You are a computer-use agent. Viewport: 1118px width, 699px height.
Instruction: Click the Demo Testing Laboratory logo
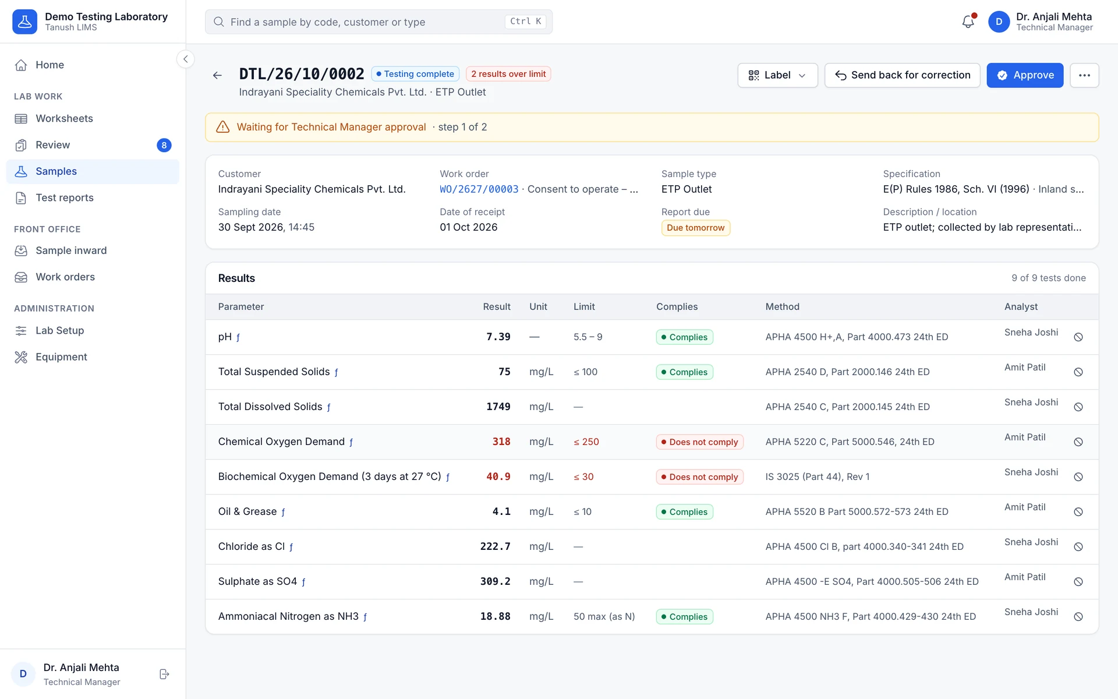pos(24,22)
